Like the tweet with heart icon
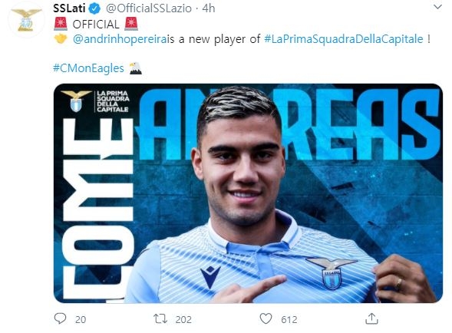Image resolution: width=452 pixels, height=333 pixels. [266, 319]
